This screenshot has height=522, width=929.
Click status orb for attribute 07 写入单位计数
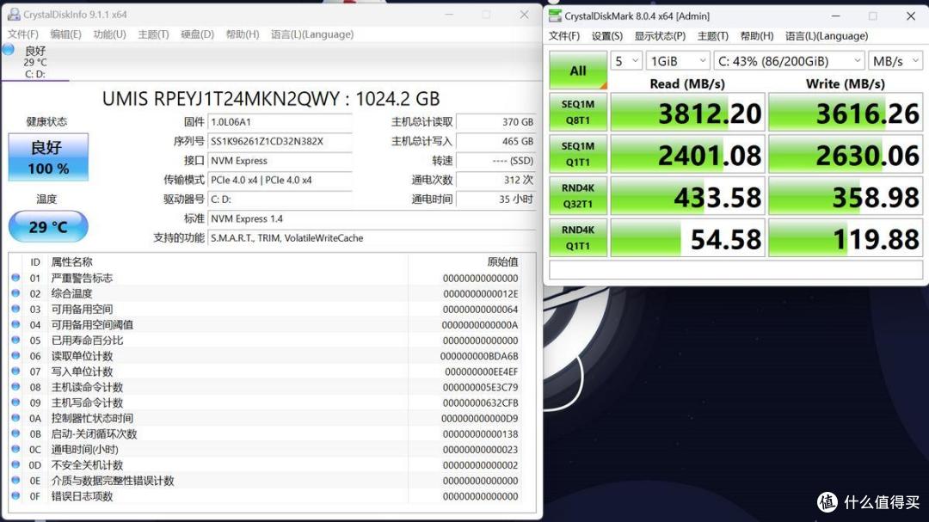[x=15, y=372]
